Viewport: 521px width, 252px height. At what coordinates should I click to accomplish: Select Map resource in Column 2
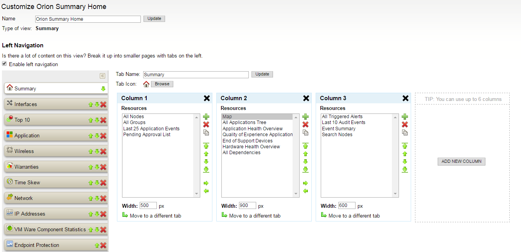[x=257, y=117]
